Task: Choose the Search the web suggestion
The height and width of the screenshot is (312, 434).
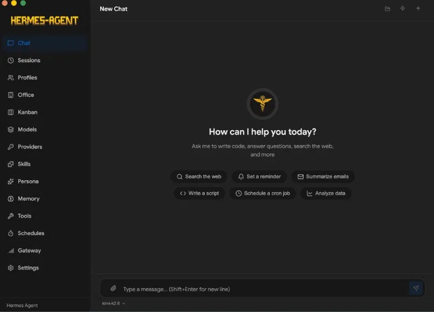Action: tap(199, 177)
